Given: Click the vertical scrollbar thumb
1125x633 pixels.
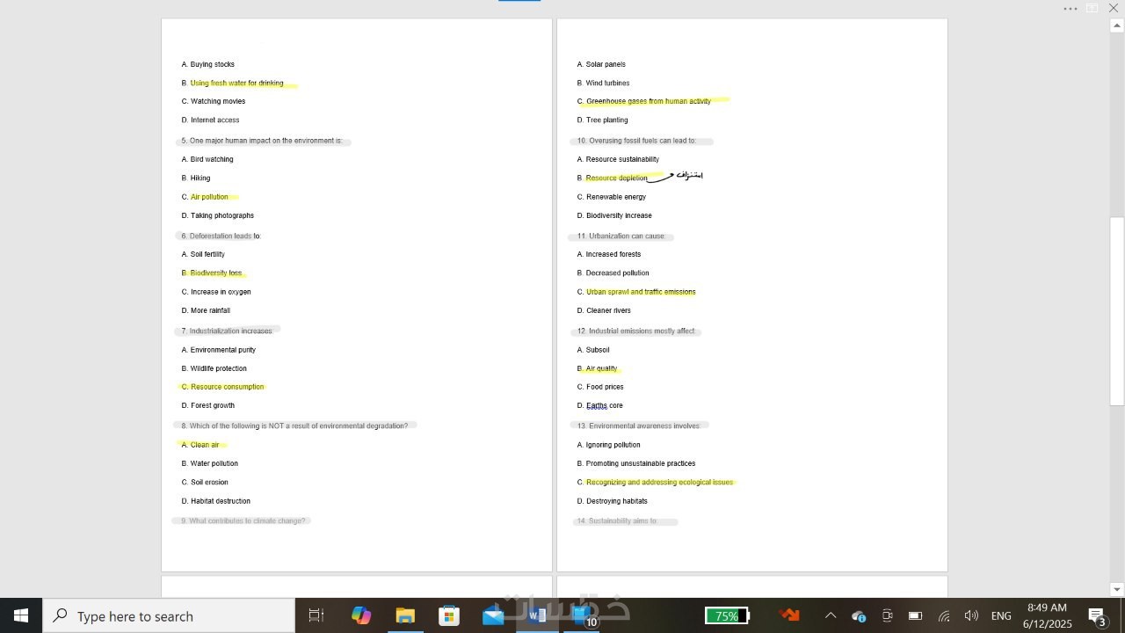Looking at the screenshot, I should click(x=1117, y=310).
